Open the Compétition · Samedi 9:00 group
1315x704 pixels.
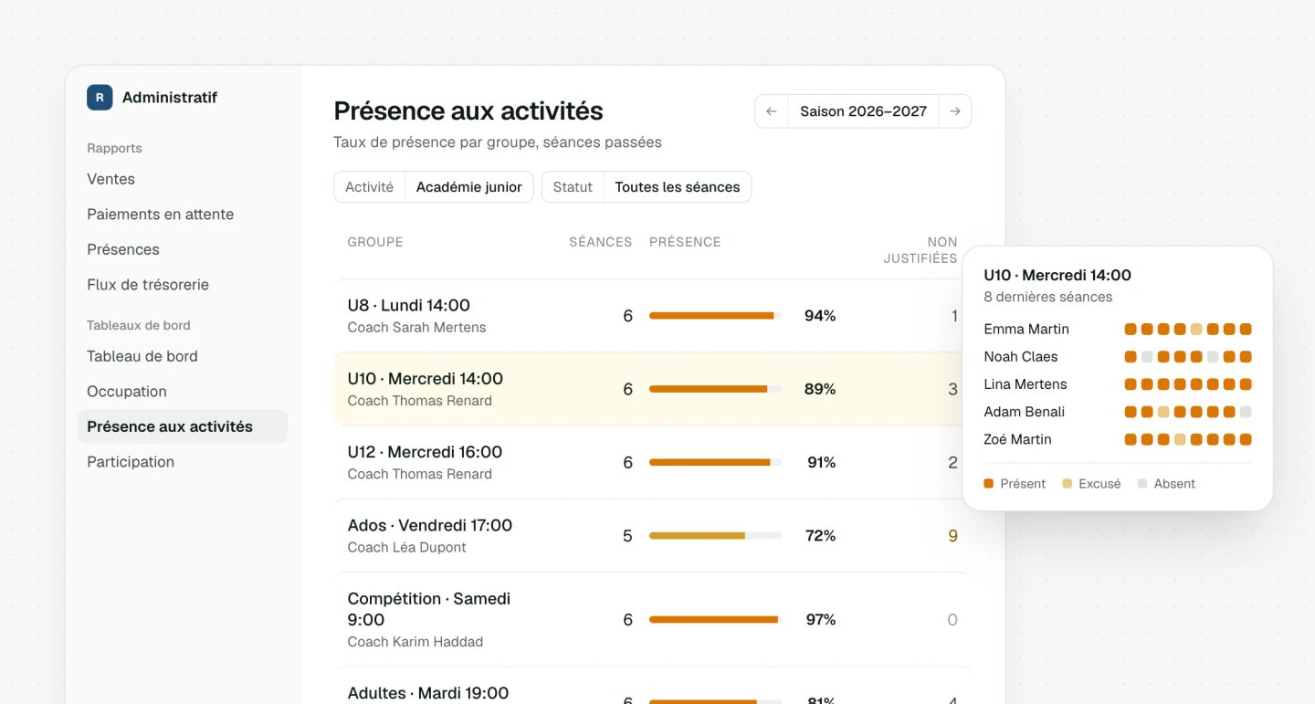652,619
